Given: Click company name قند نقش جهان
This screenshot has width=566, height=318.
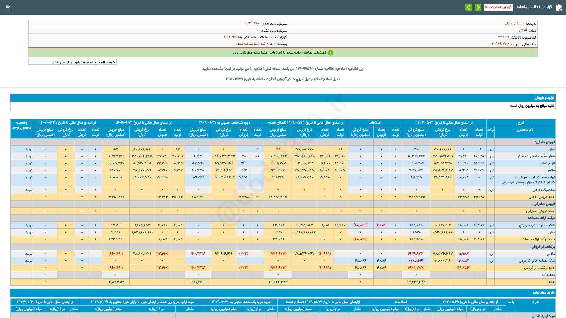Looking at the screenshot, I should pos(514,24).
